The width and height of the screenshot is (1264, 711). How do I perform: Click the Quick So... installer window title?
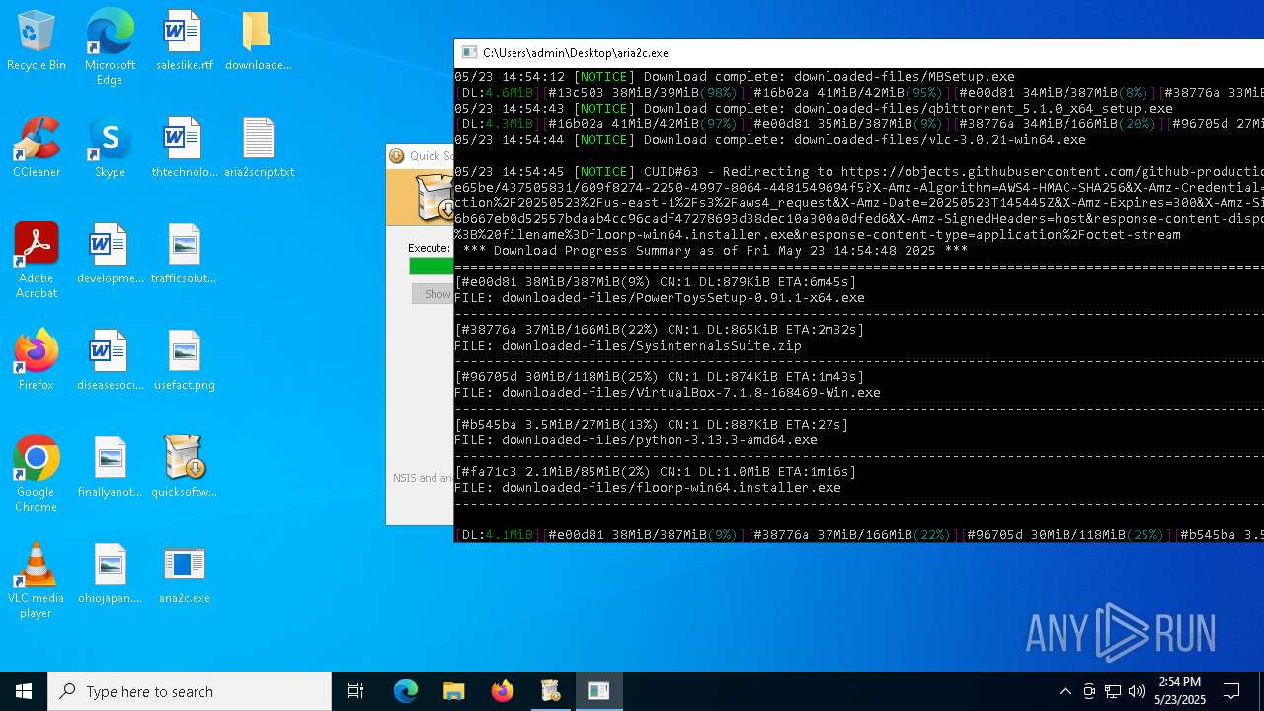[432, 156]
